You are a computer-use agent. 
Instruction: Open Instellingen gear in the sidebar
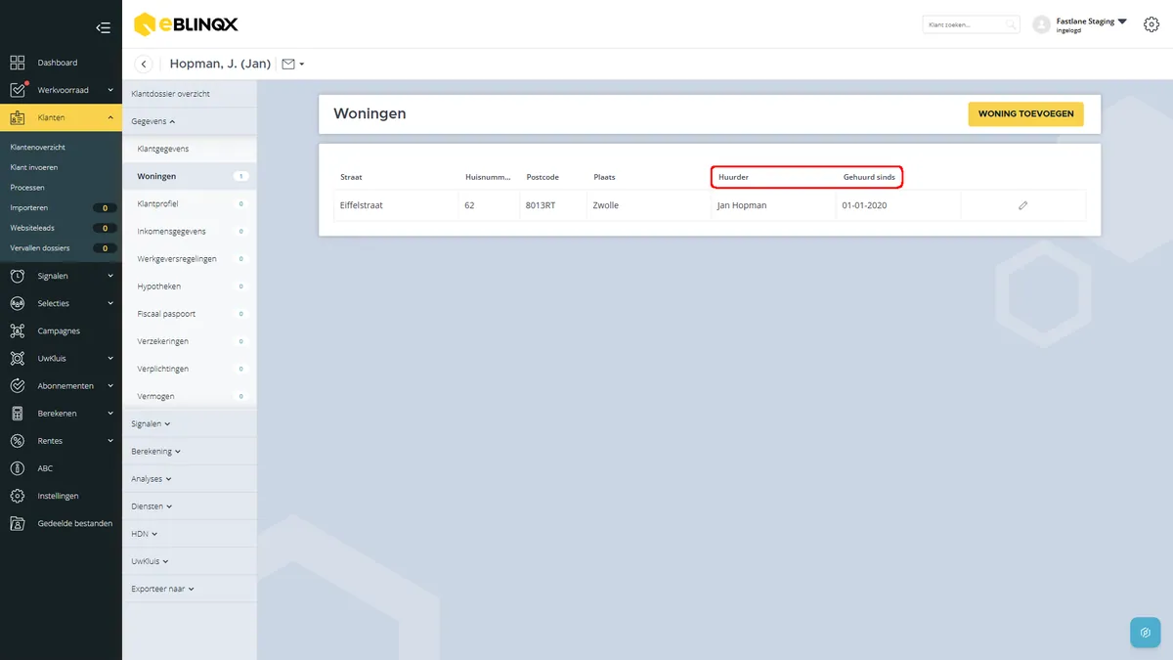coord(18,496)
